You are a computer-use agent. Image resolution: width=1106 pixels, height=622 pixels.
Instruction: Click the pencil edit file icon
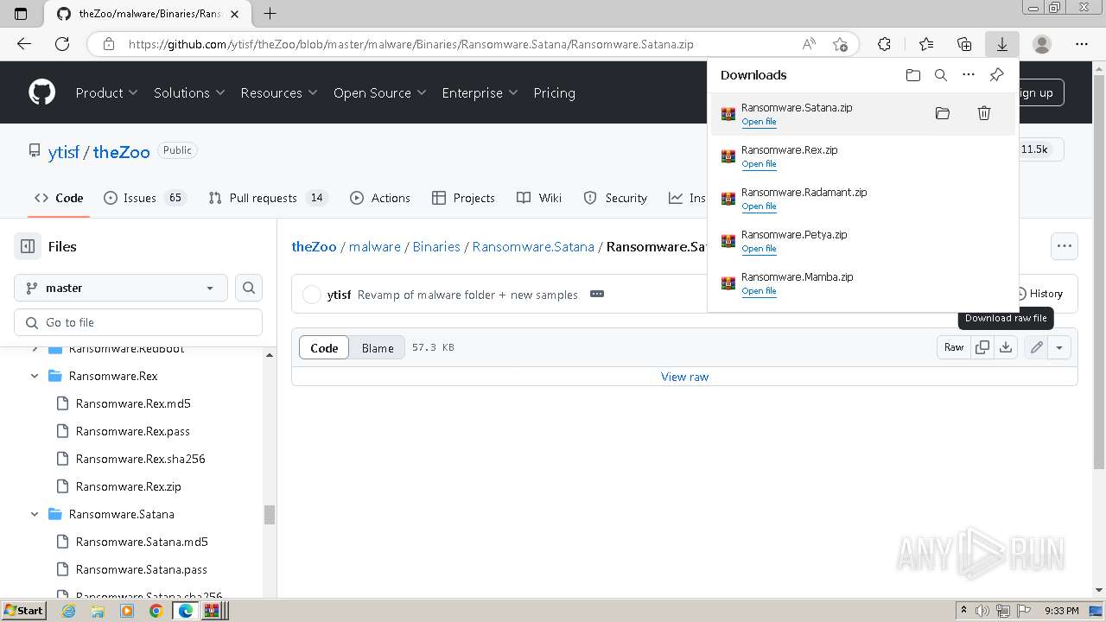click(x=1036, y=347)
